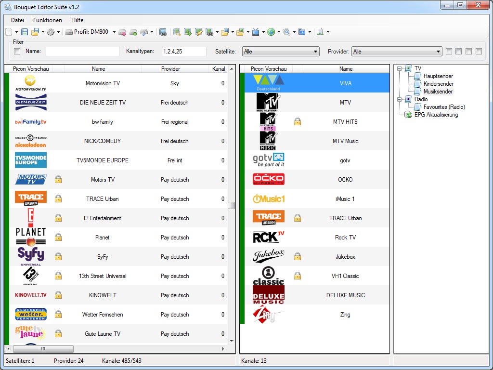Click the left list's scroll up arrow
Screen dimensions: 493x370
click(232, 69)
